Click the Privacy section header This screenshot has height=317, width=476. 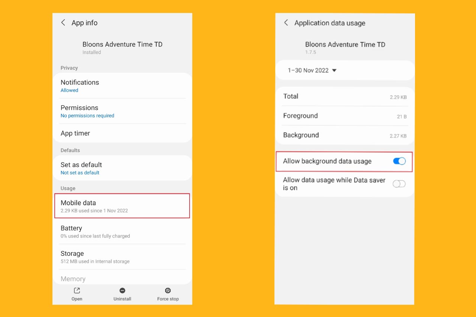point(69,68)
